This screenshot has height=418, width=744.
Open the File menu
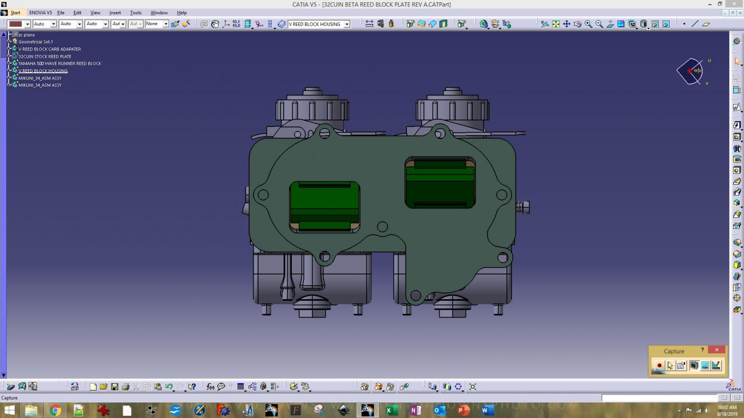[61, 13]
